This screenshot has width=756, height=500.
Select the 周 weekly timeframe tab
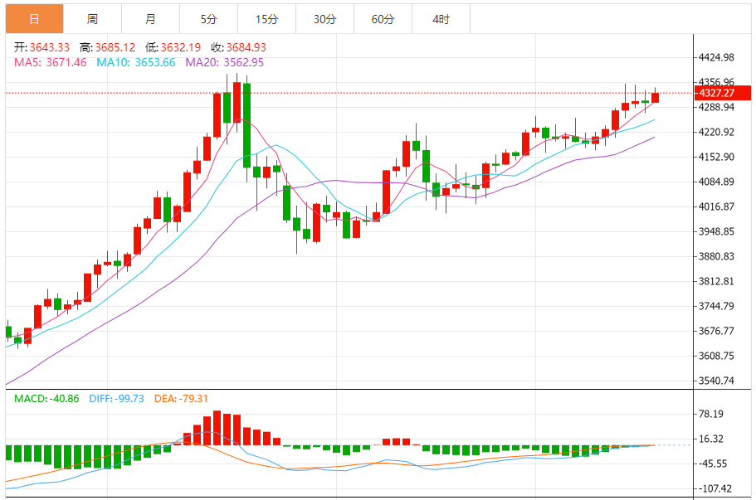click(x=92, y=18)
